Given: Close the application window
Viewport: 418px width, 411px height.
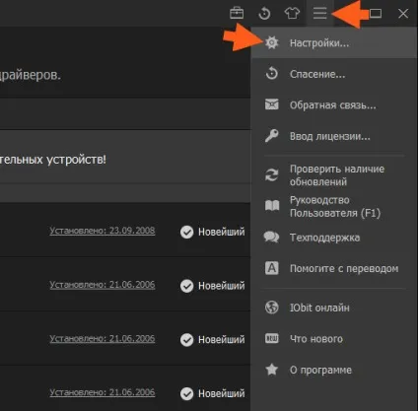Looking at the screenshot, I should click(x=403, y=13).
